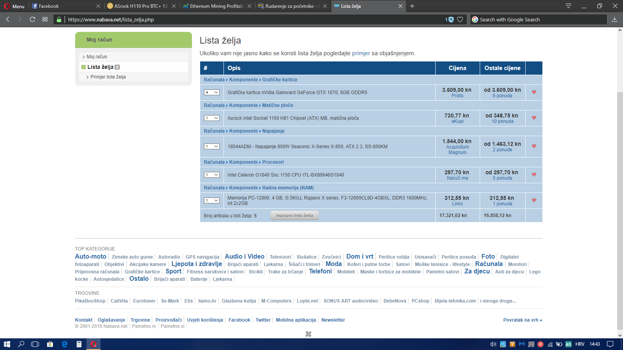Click the ad blocker badge in address bar
Image resolution: width=623 pixels, height=350 pixels.
pos(450,19)
